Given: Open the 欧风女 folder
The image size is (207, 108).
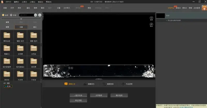Looking at the screenshot, I should (7, 75).
